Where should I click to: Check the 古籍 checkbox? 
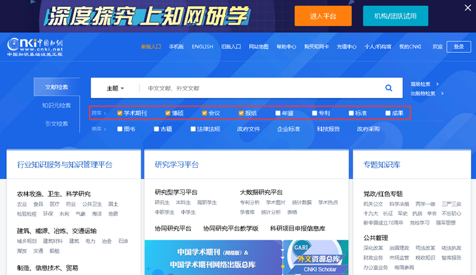tap(156, 129)
